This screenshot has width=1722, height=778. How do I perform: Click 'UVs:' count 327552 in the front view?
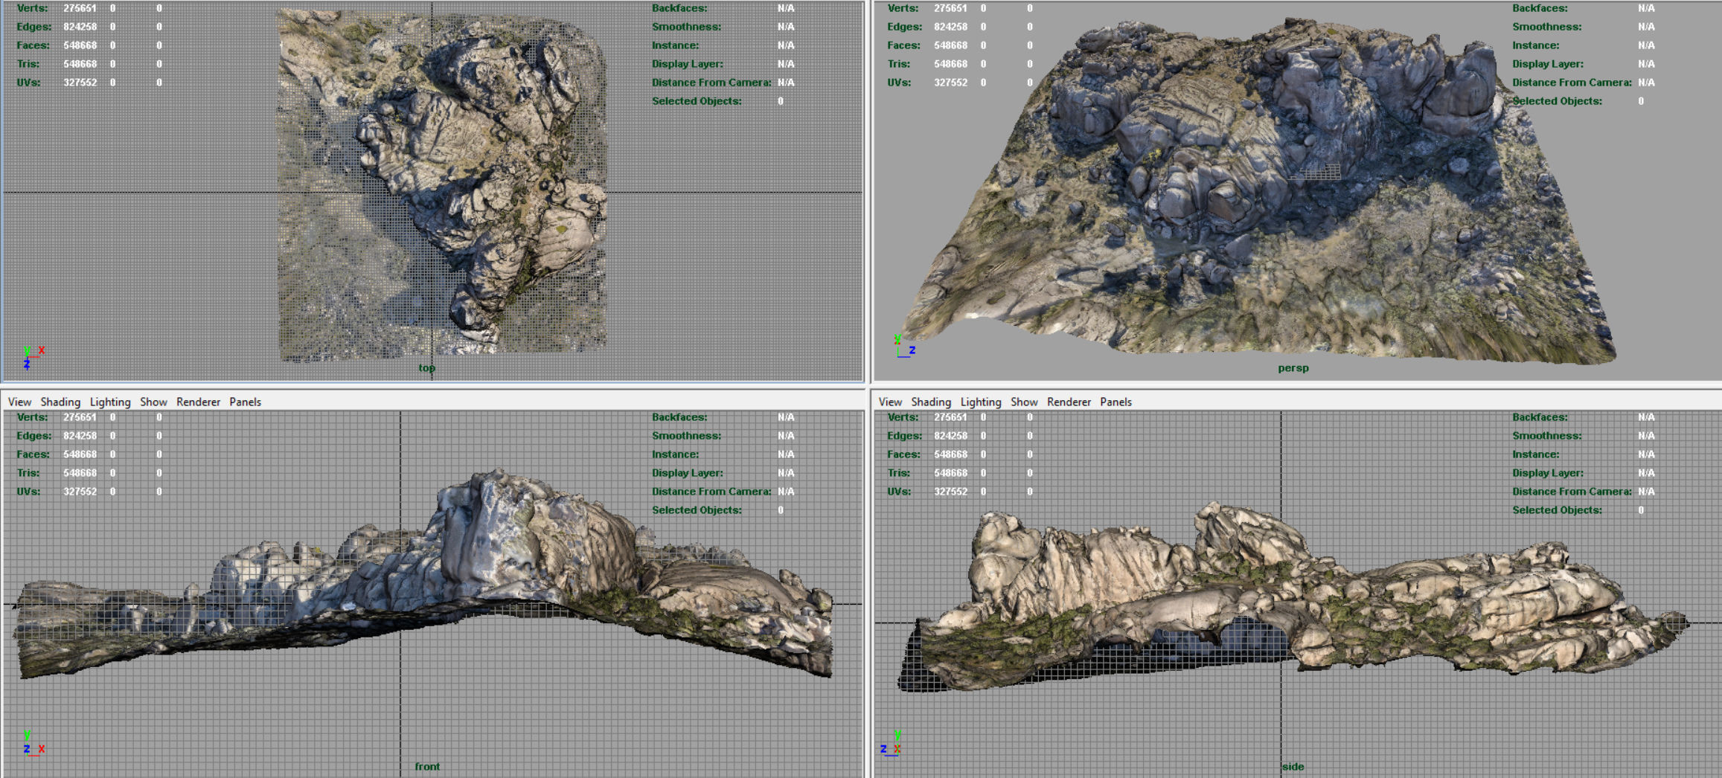tap(80, 492)
